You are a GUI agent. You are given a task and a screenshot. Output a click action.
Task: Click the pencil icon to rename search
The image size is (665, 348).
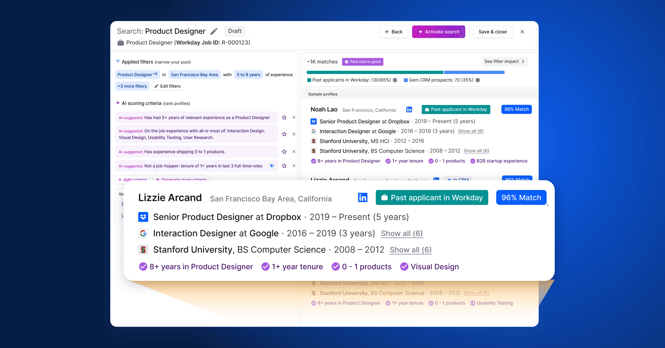214,31
